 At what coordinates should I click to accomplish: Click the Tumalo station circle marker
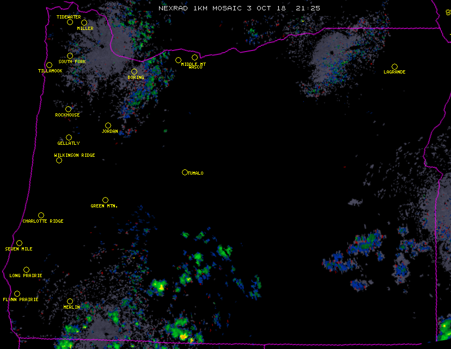(x=185, y=172)
